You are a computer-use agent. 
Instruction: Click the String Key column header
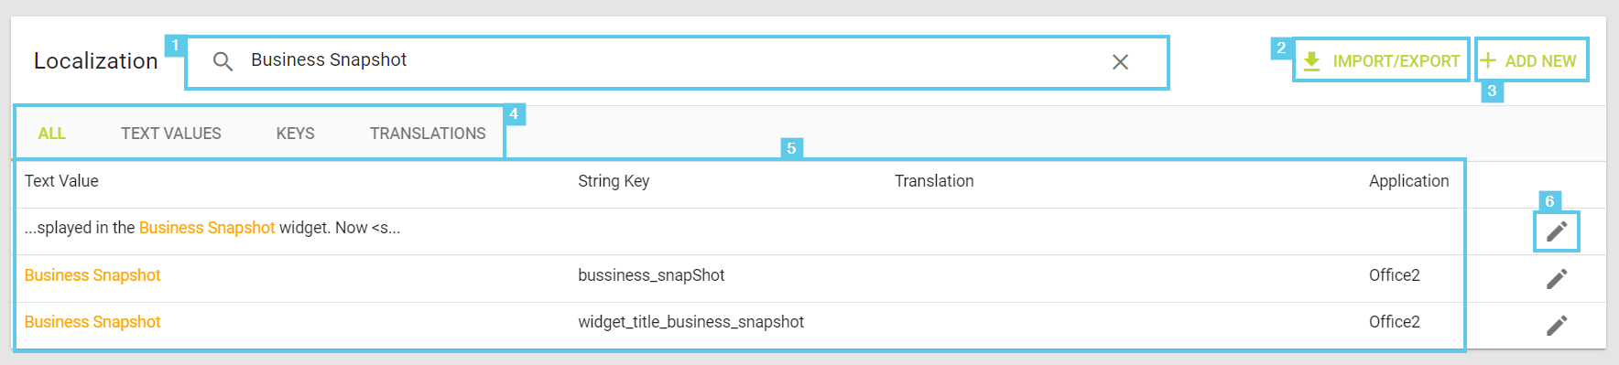point(614,181)
